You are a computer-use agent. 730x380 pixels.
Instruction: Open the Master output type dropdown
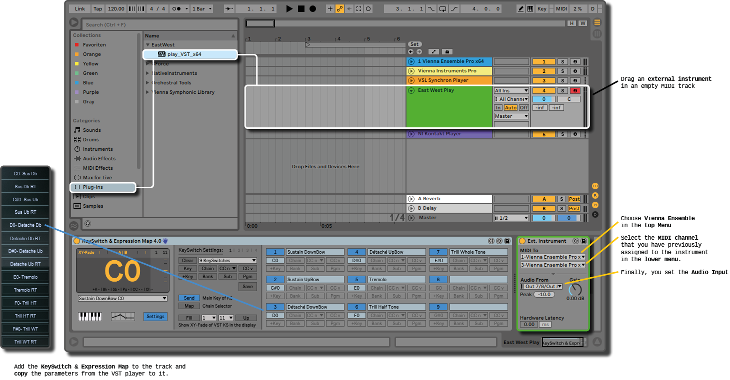(x=511, y=116)
